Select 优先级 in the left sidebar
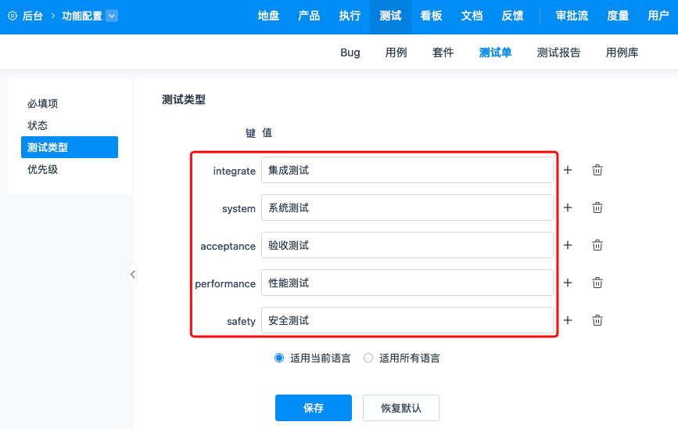 tap(43, 169)
